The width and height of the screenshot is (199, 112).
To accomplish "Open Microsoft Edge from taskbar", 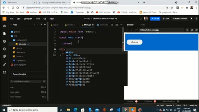I will click(x=76, y=110).
